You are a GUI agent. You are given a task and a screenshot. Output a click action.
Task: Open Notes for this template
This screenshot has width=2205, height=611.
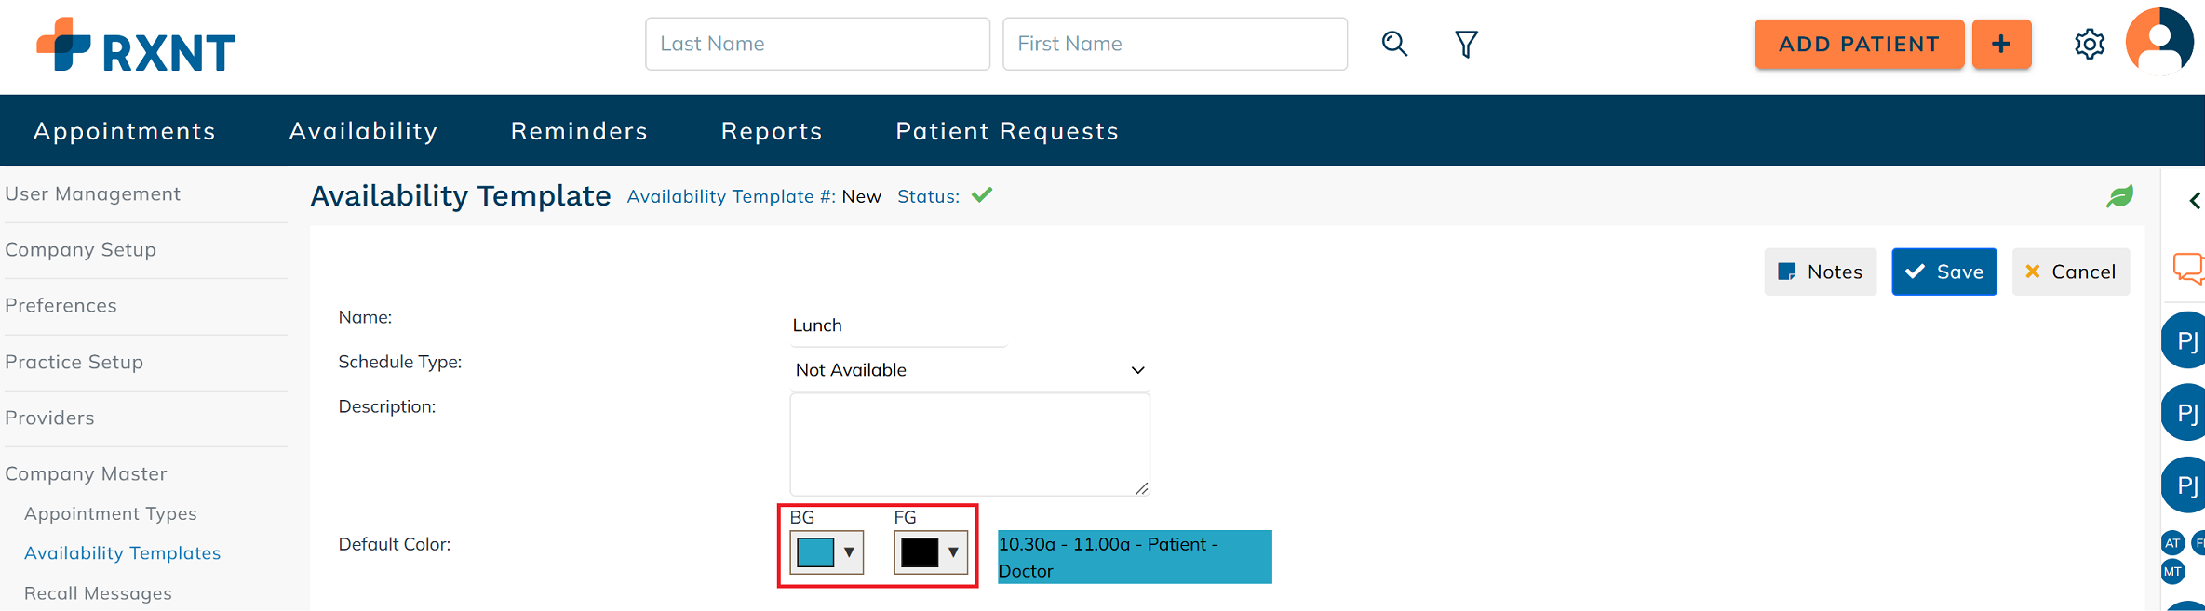(1820, 272)
